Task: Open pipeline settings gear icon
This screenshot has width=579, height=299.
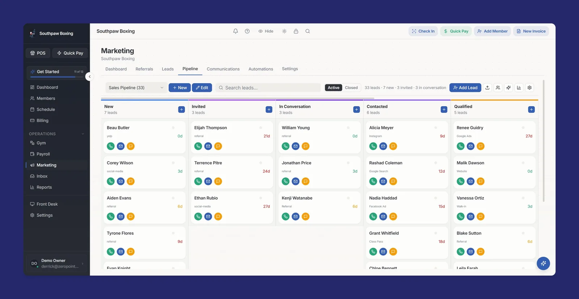Action: (529, 87)
